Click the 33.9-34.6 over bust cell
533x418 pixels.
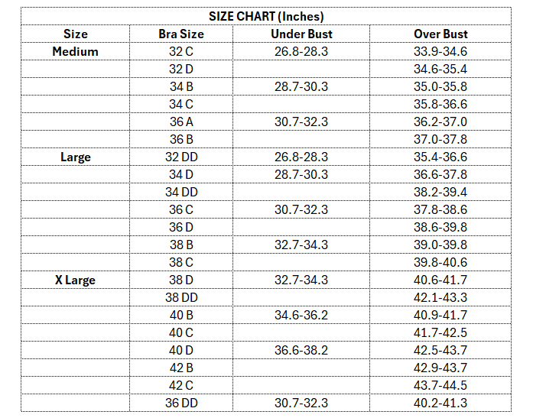click(x=440, y=52)
